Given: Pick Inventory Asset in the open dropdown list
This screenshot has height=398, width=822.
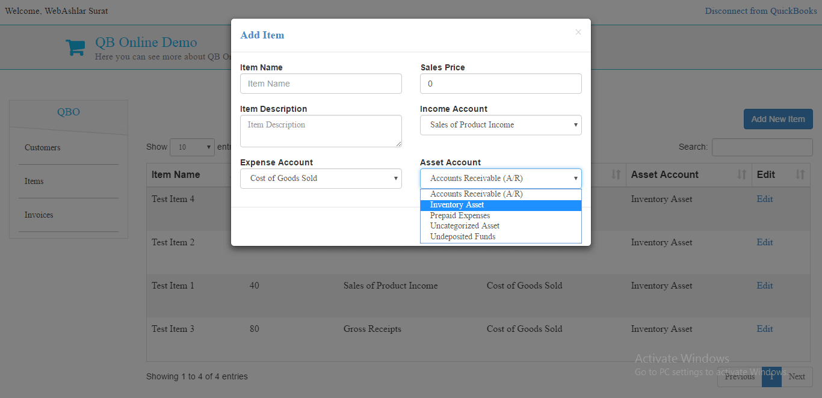Looking at the screenshot, I should 501,205.
